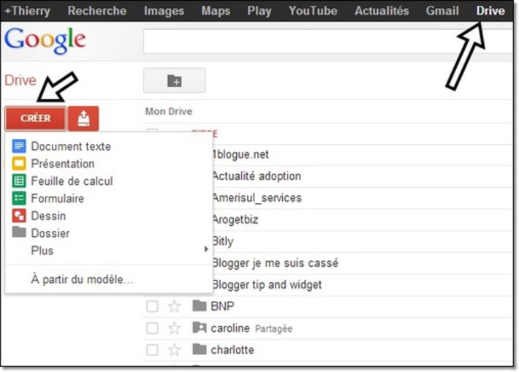This screenshot has height=372, width=519.
Task: Open the BNP folder name
Action: 222,306
